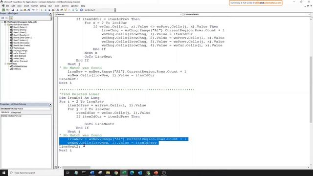
Task: Collapse the Modules folder
Action: point(5,64)
